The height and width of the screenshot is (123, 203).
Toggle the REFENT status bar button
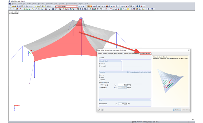[x=150, y=122]
